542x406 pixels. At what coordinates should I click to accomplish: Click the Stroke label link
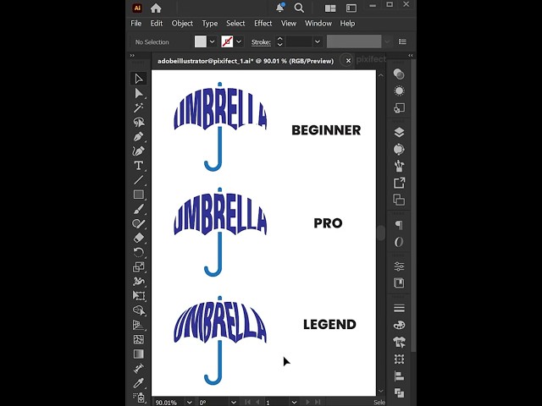(x=261, y=42)
